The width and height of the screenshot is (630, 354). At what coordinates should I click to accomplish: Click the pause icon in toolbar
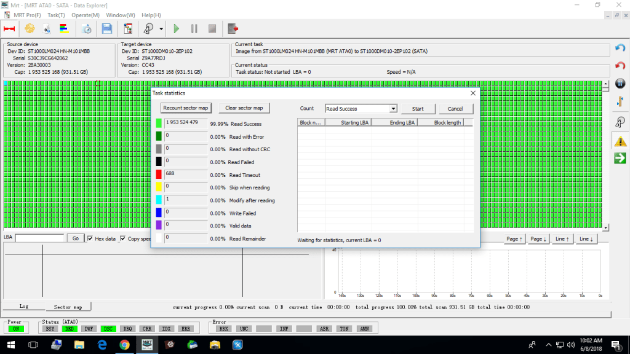pos(194,28)
